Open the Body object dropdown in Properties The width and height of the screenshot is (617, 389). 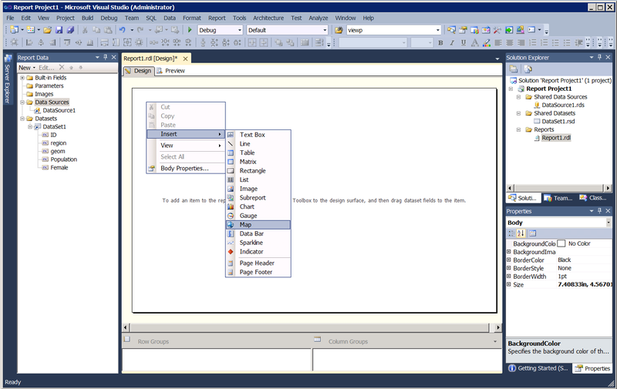[609, 223]
